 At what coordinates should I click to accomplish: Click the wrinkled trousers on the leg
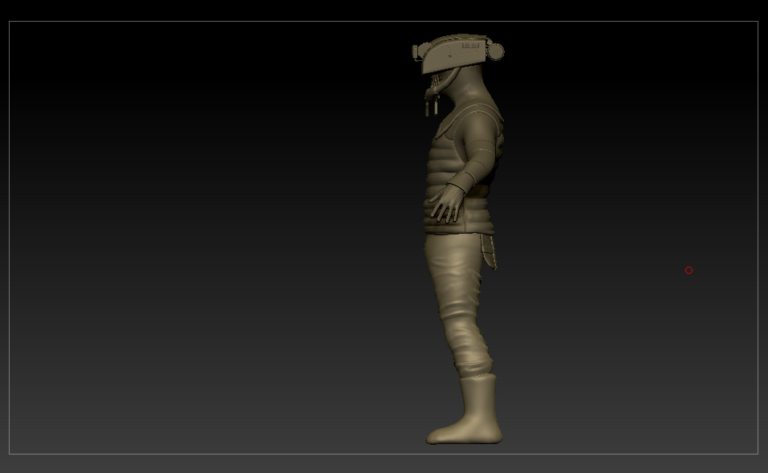[458, 304]
